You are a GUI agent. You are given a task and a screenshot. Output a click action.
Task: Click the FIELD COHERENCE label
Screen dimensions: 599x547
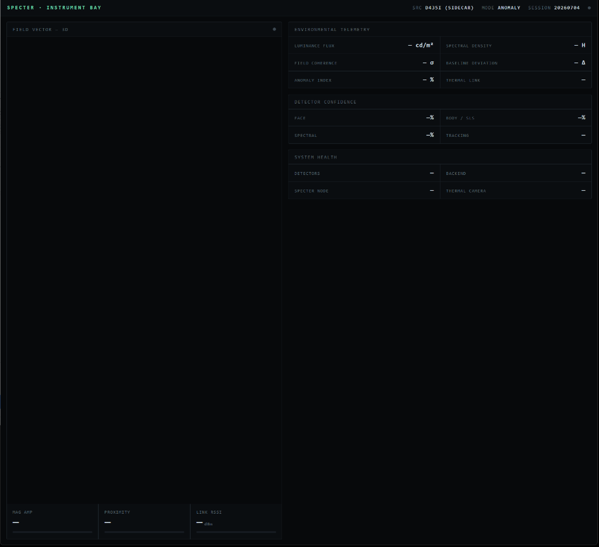(x=315, y=63)
